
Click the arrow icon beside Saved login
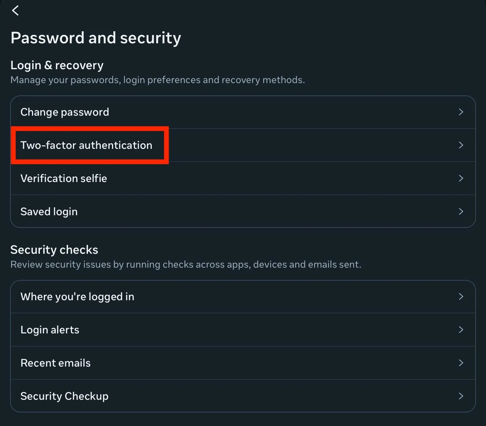[x=461, y=211]
